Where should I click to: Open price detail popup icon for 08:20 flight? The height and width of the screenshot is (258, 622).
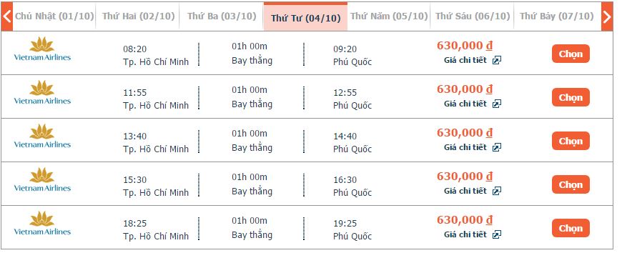497,60
